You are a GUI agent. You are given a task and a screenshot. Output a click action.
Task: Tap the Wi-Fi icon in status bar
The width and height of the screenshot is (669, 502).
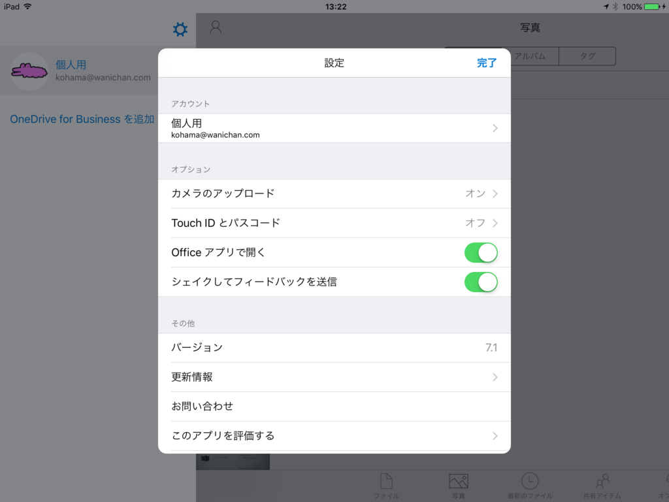[x=27, y=7]
